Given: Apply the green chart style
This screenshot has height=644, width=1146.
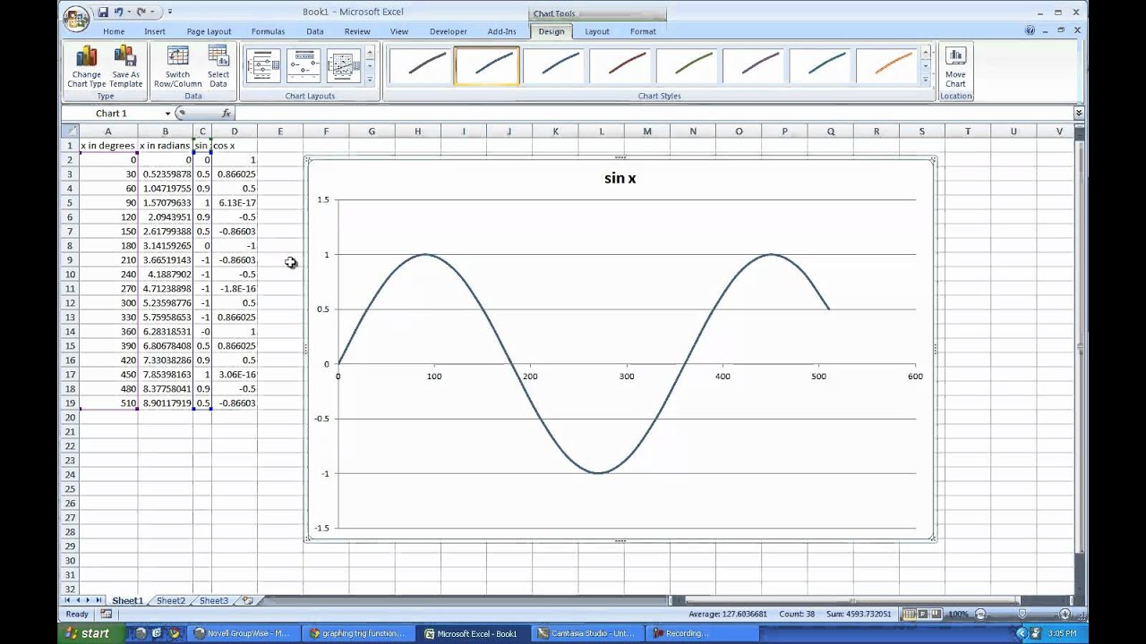Looking at the screenshot, I should [688, 66].
